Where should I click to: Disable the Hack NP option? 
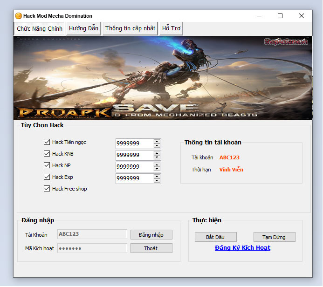coord(47,165)
